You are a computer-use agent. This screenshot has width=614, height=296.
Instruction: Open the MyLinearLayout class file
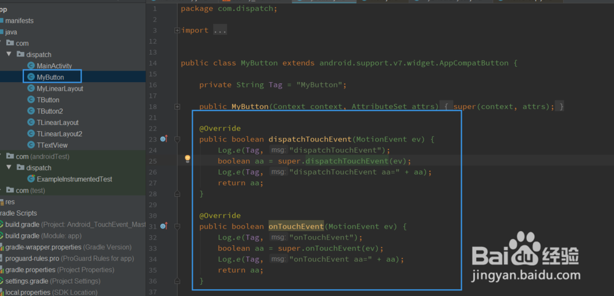pos(60,89)
